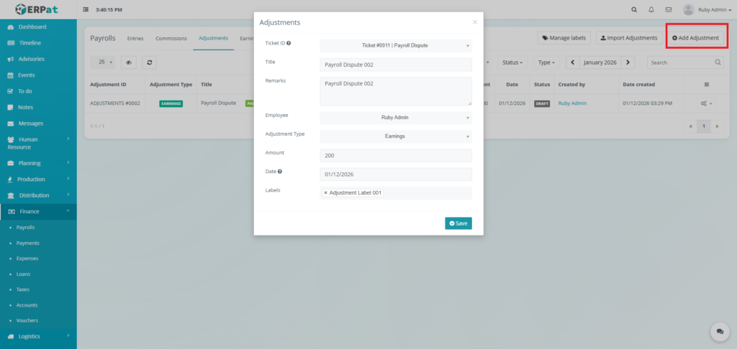This screenshot has height=349, width=737.
Task: Open page size dropdown showing 25
Action: (x=103, y=62)
